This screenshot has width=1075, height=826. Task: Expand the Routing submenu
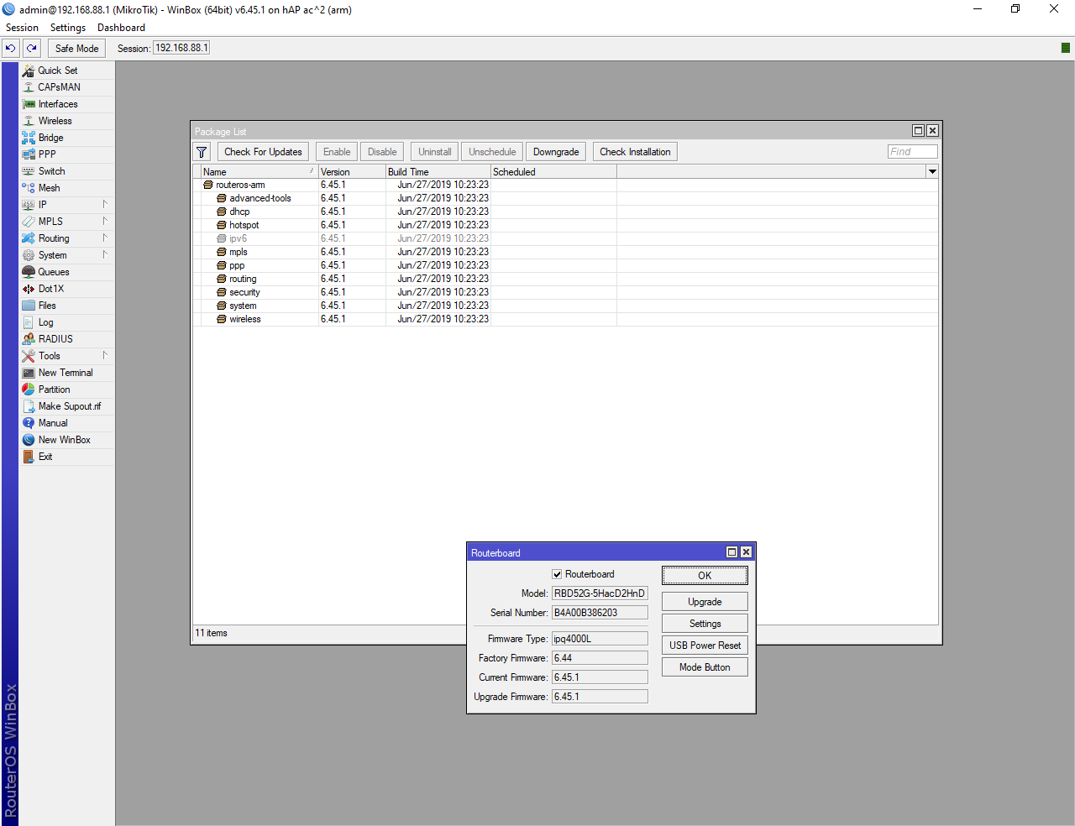(105, 238)
